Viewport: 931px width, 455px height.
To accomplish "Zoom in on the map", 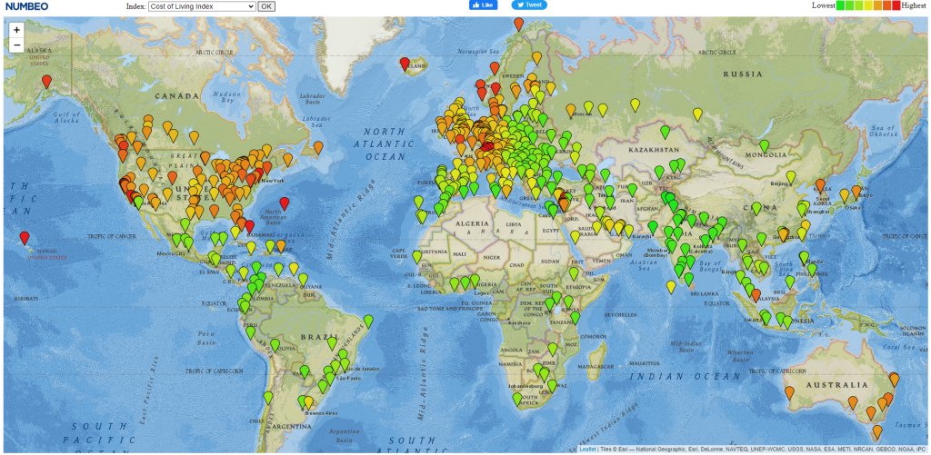I will [16, 30].
